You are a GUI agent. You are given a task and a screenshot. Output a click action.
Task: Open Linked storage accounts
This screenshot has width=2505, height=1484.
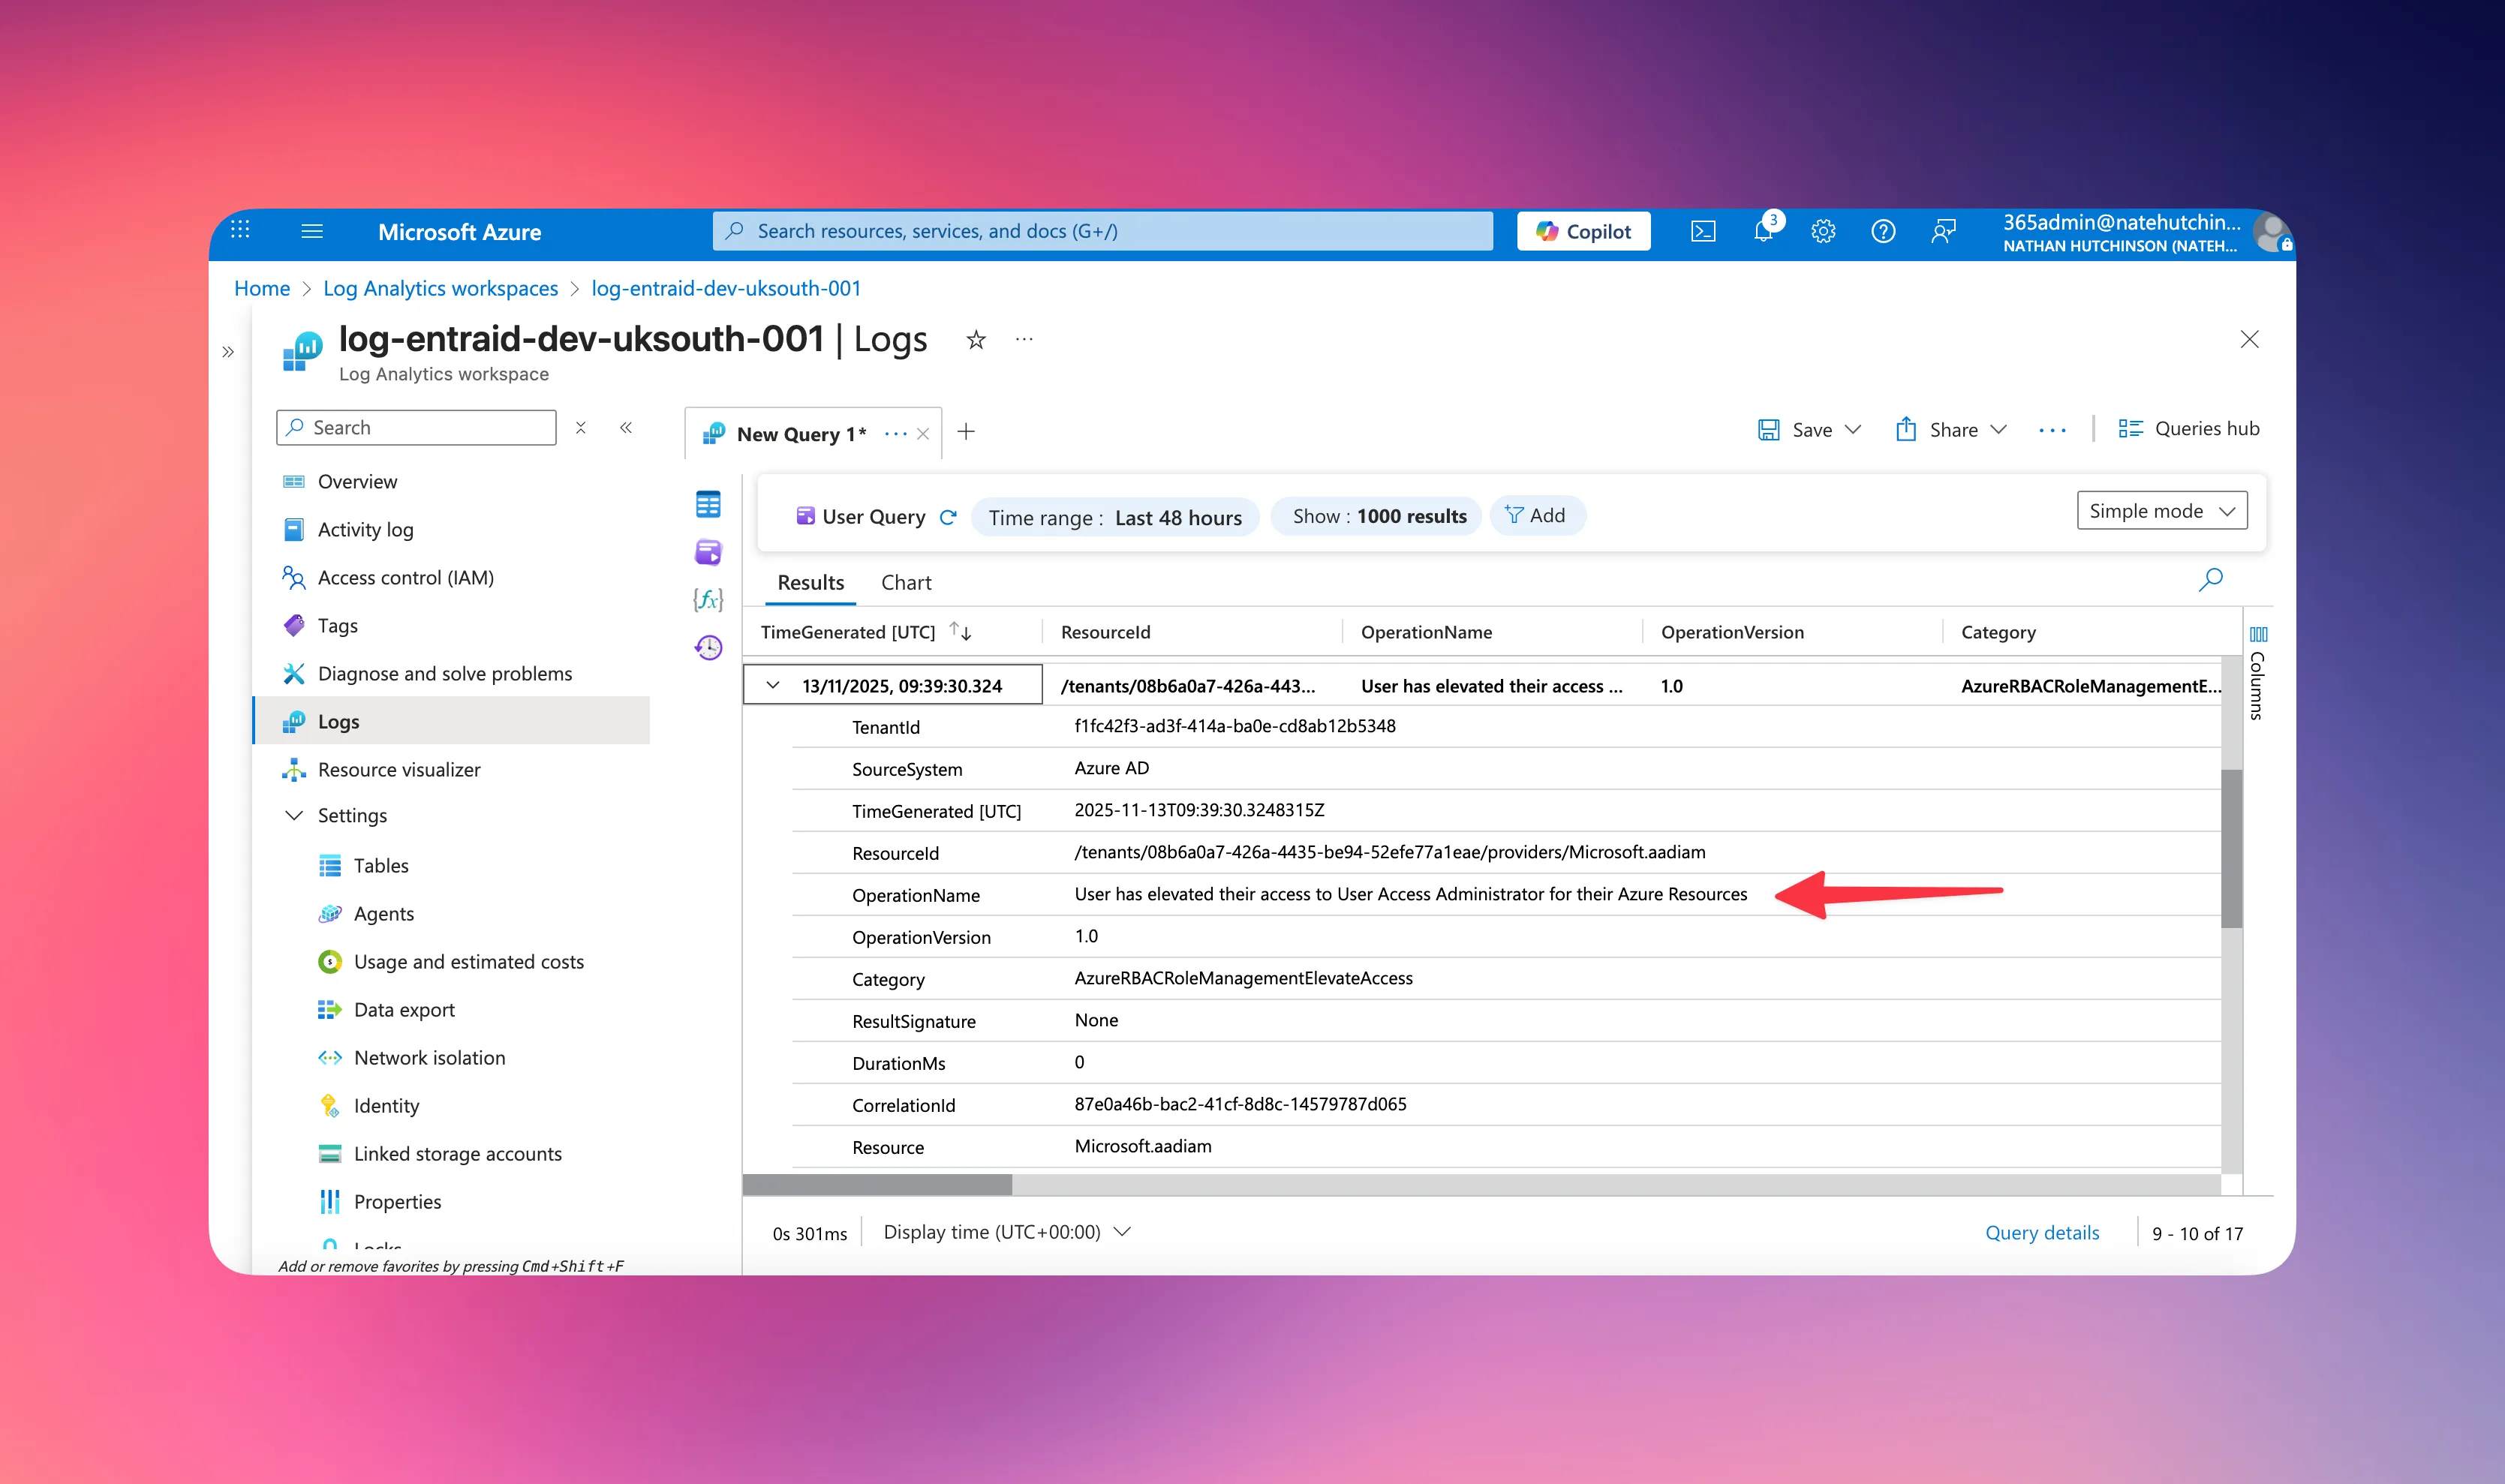(x=456, y=1154)
